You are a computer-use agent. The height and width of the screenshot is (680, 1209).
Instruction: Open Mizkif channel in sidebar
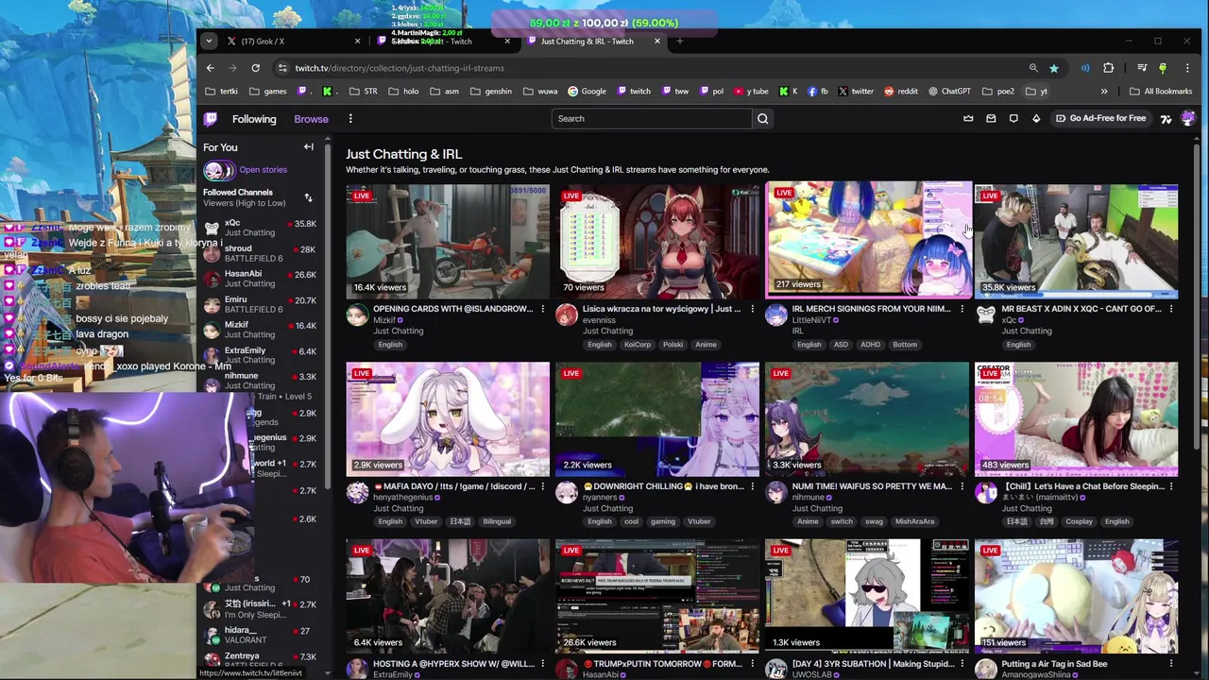pyautogui.click(x=260, y=330)
